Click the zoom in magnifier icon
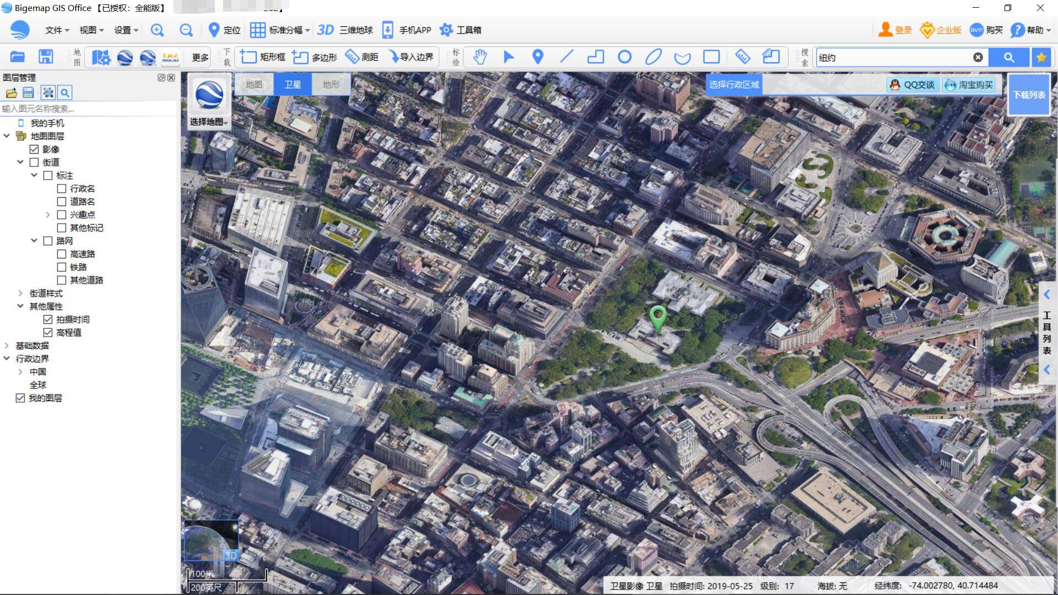The height and width of the screenshot is (595, 1058). click(157, 30)
